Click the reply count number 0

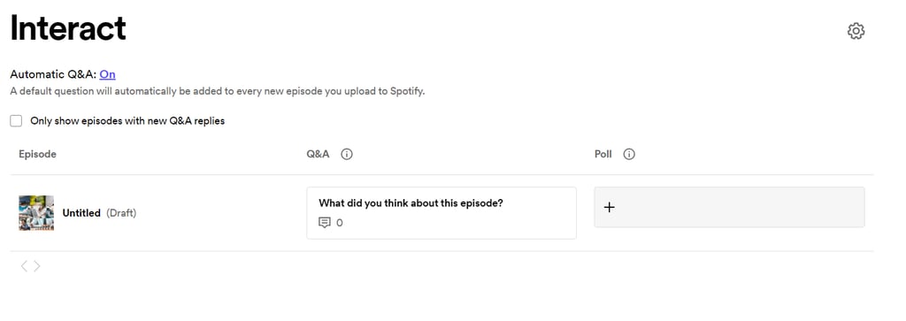(339, 223)
